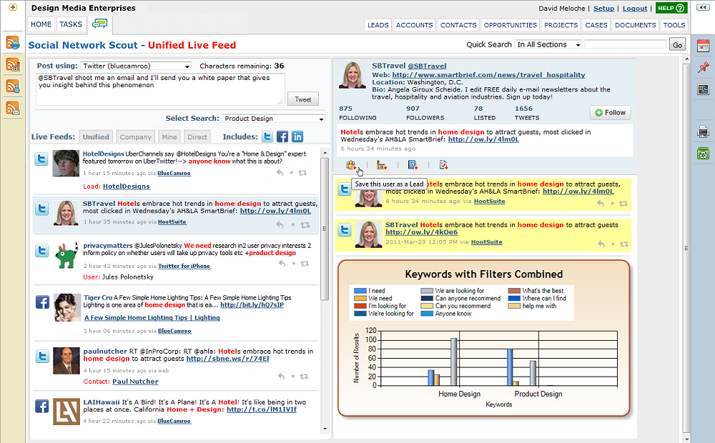
Task: Open the Paul Nutcher contact link
Action: (x=135, y=382)
